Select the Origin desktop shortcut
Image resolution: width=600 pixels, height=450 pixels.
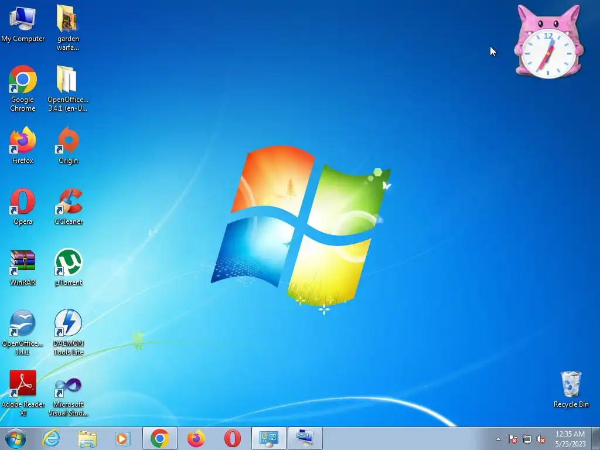pos(68,145)
